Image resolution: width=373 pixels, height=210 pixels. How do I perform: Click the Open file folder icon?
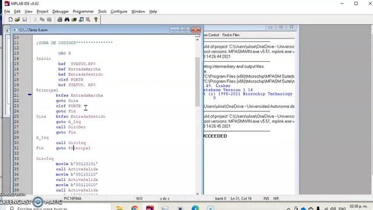(x=17, y=19)
